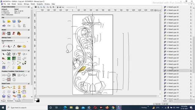Switch to the Toolpaths bottom tab
Screen dimensions: 195x110
tap(18, 101)
